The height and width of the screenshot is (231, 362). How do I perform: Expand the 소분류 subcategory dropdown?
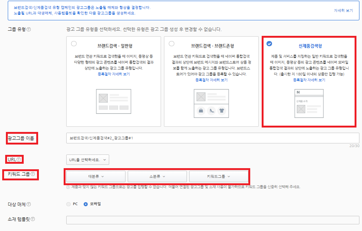tap(157, 177)
